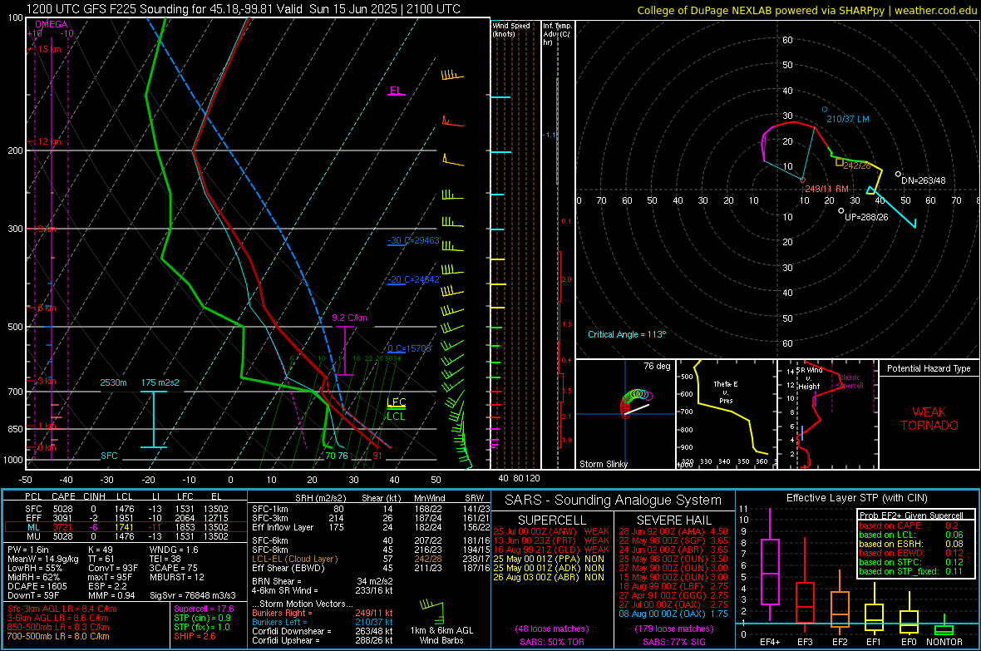Click the (48 loose matches) text

[x=551, y=629]
